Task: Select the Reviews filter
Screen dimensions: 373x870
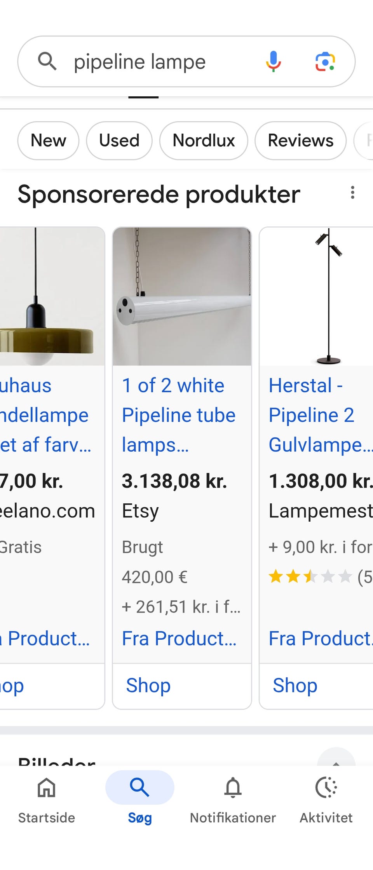Action: click(x=300, y=141)
